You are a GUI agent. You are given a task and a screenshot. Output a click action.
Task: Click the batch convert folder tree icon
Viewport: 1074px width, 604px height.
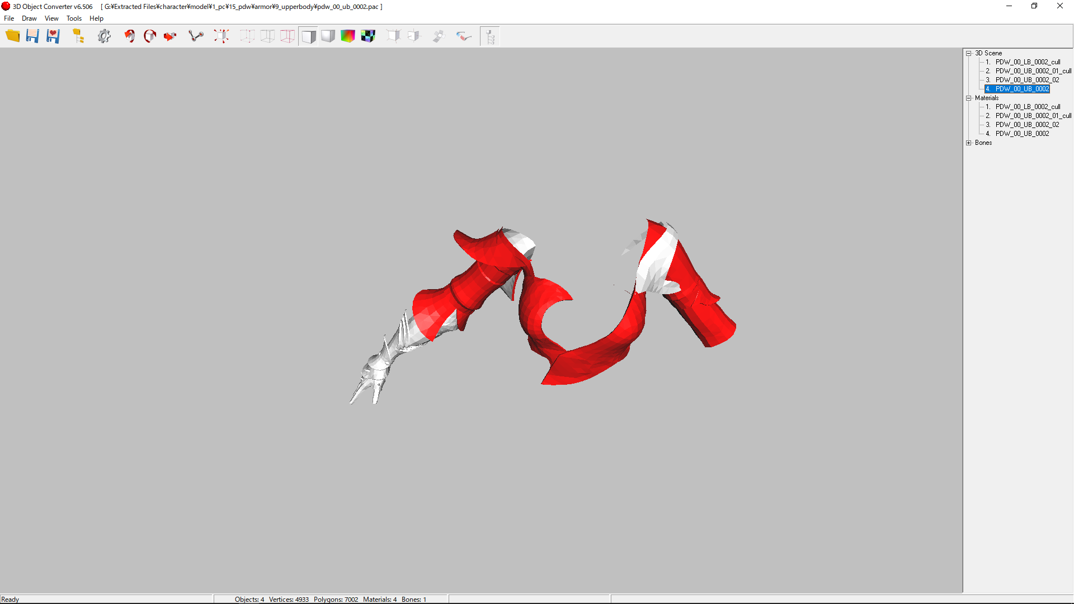point(78,36)
